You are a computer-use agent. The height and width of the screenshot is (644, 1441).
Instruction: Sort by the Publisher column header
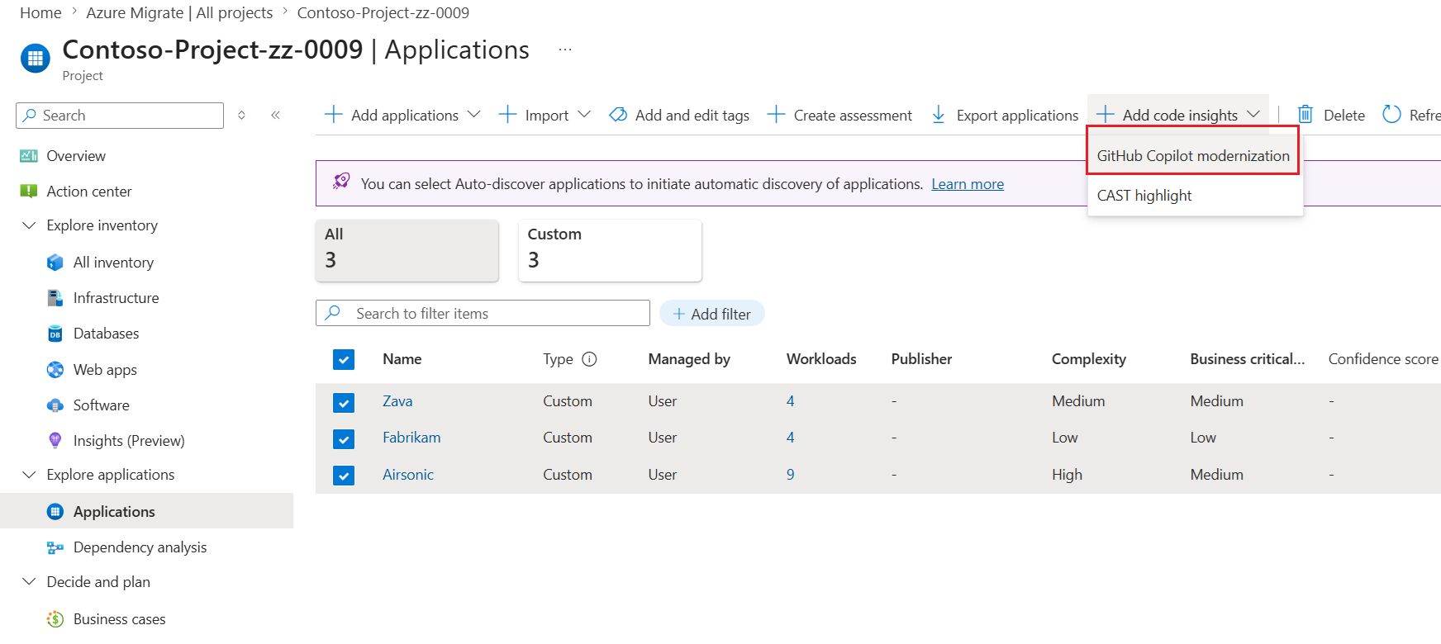(921, 359)
